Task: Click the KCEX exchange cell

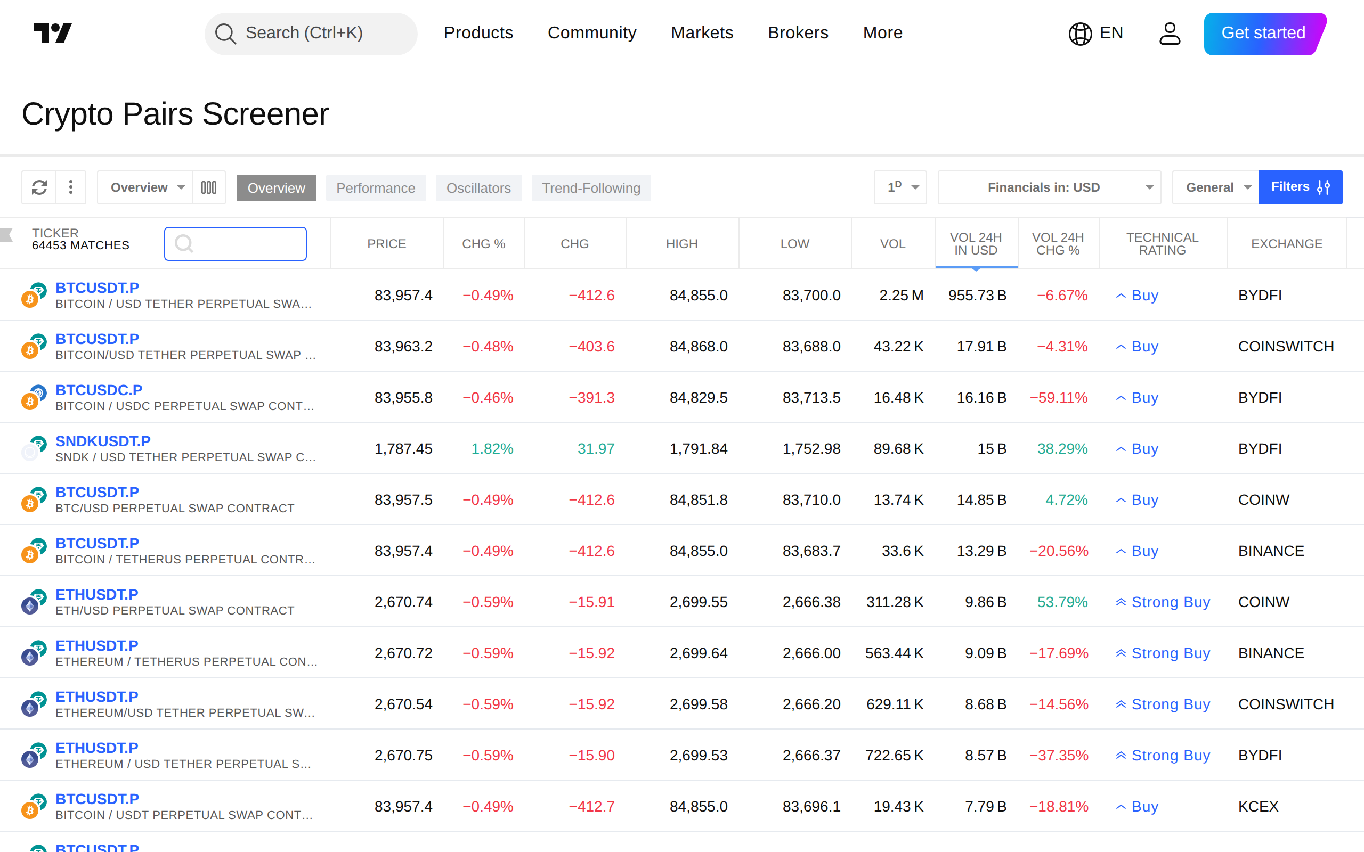Action: 1258,806
